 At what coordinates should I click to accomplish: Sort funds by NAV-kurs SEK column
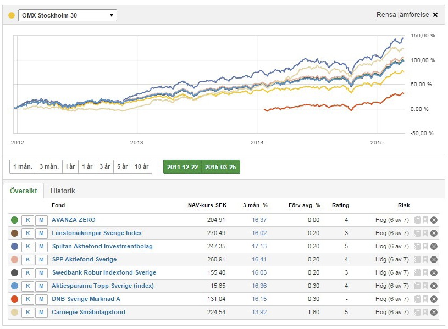207,205
